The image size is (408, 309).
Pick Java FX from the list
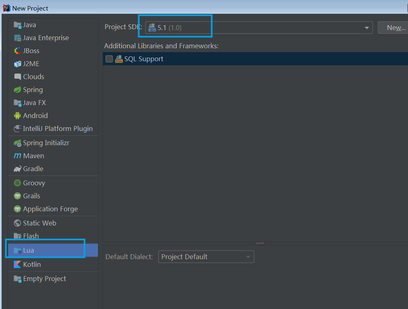[53, 103]
